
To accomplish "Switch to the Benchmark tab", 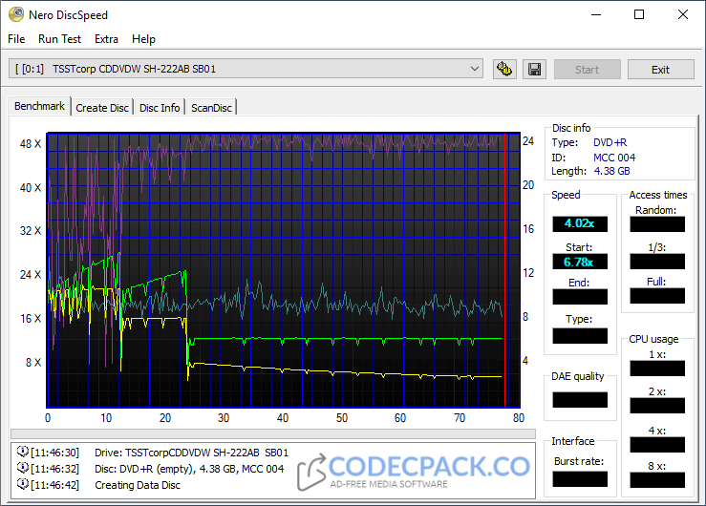I will tap(39, 106).
